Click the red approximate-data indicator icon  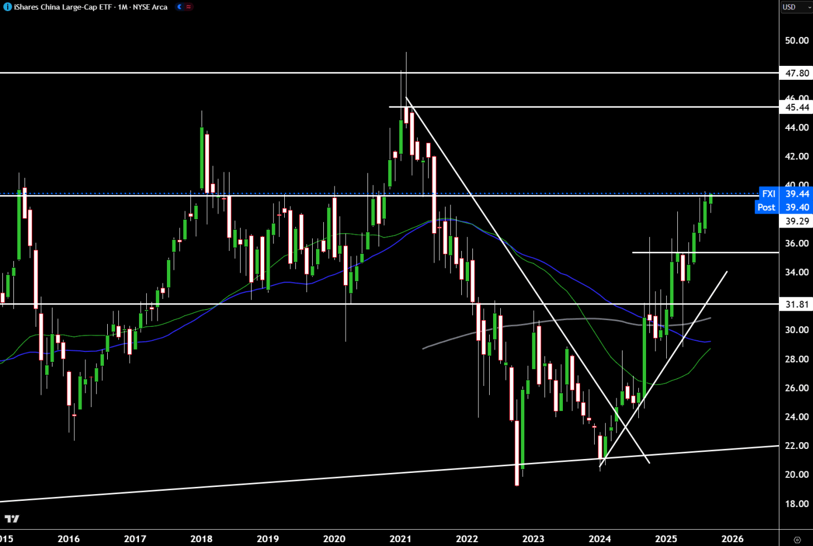[189, 7]
